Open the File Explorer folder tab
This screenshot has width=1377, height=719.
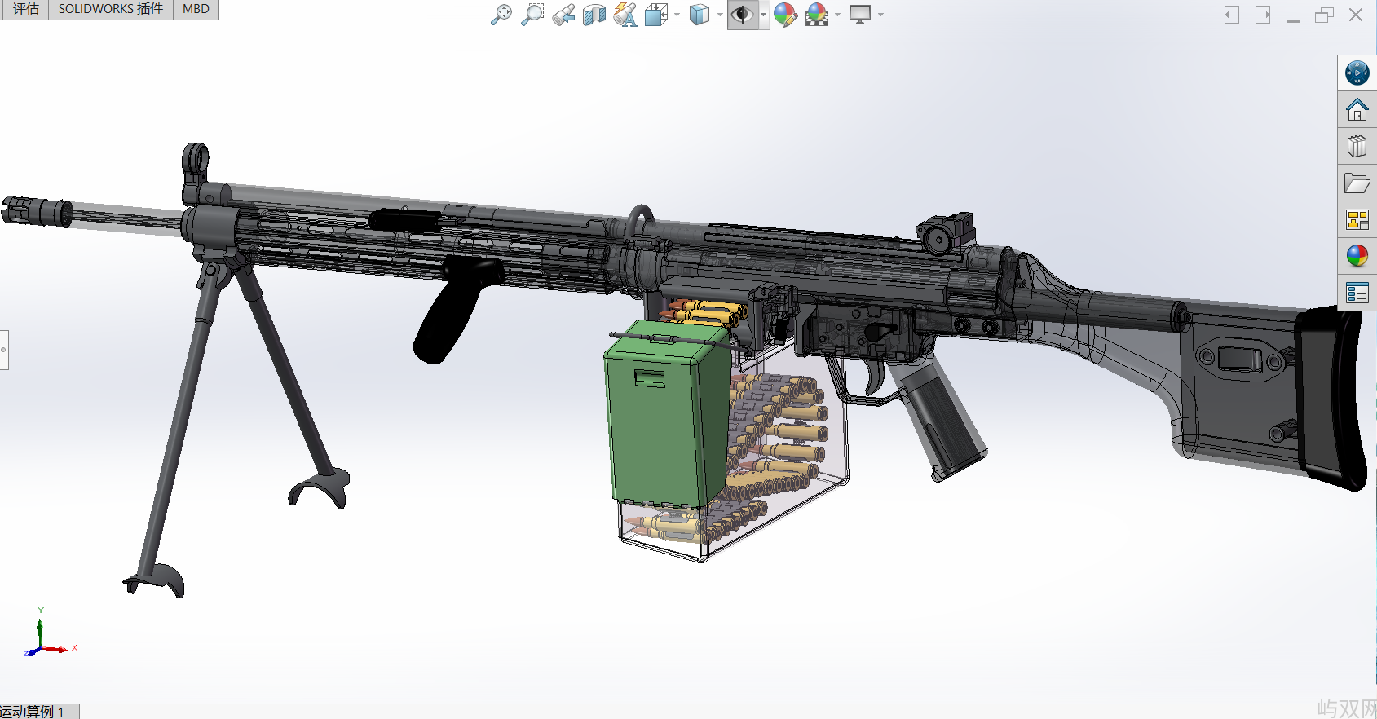[1357, 183]
